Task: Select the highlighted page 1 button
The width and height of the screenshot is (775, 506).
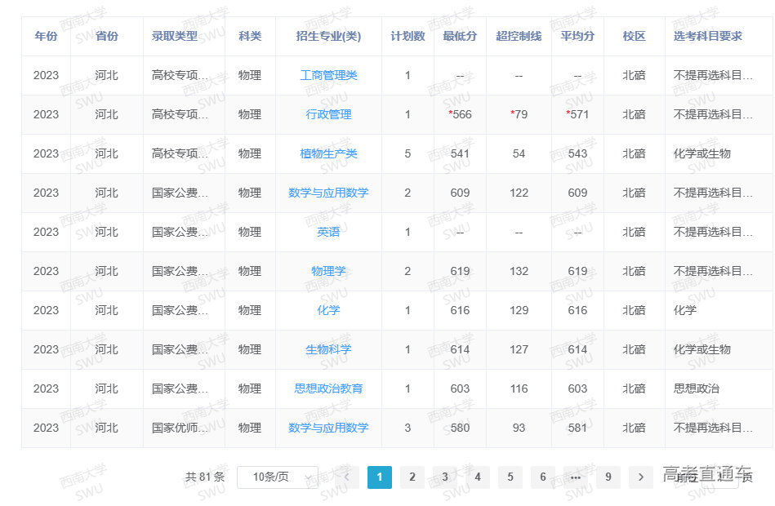Action: point(380,477)
